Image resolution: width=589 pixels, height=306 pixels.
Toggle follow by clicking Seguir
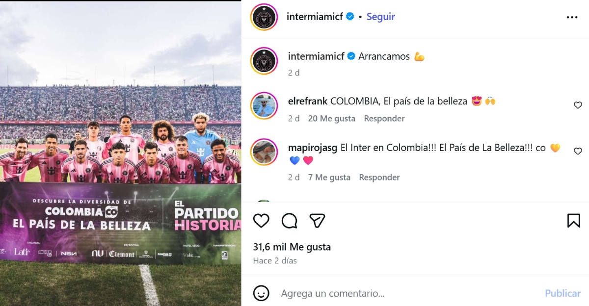[380, 16]
